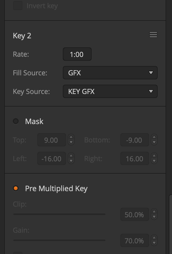Open the Fill Source GFX dropdown
This screenshot has width=172, height=254.
(110, 73)
